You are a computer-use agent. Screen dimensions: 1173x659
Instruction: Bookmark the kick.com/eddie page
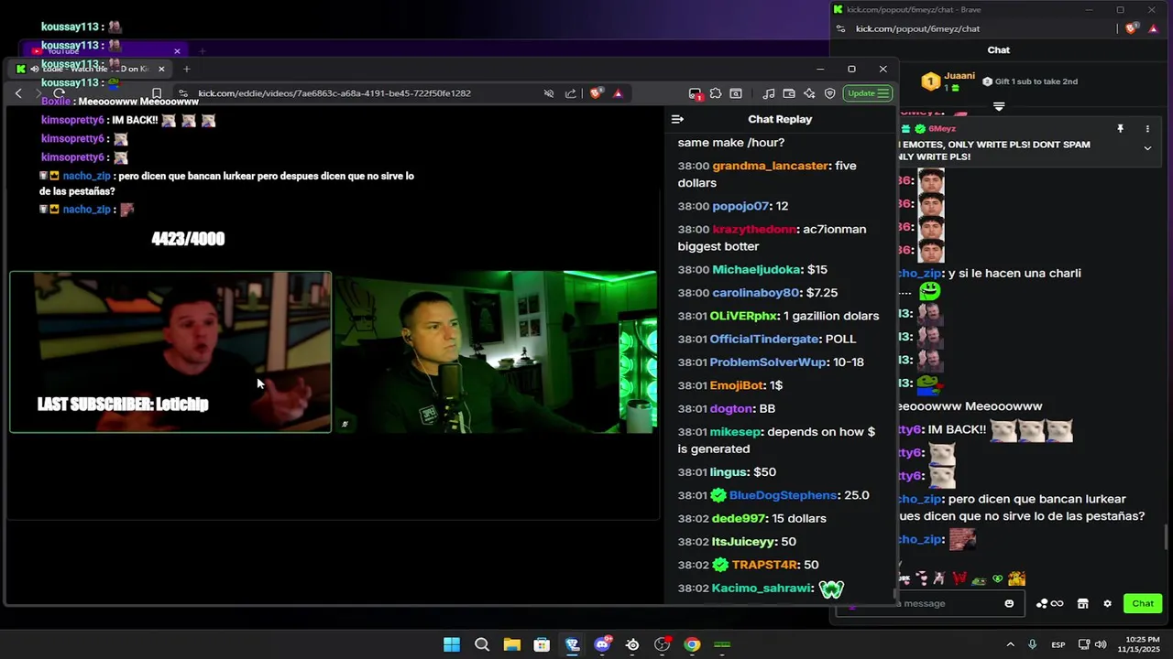click(157, 93)
